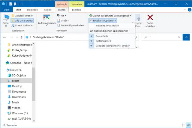This screenshot has width=192, height=128.
Task: Switch to large thumbnails view icon
Action: click(189, 125)
